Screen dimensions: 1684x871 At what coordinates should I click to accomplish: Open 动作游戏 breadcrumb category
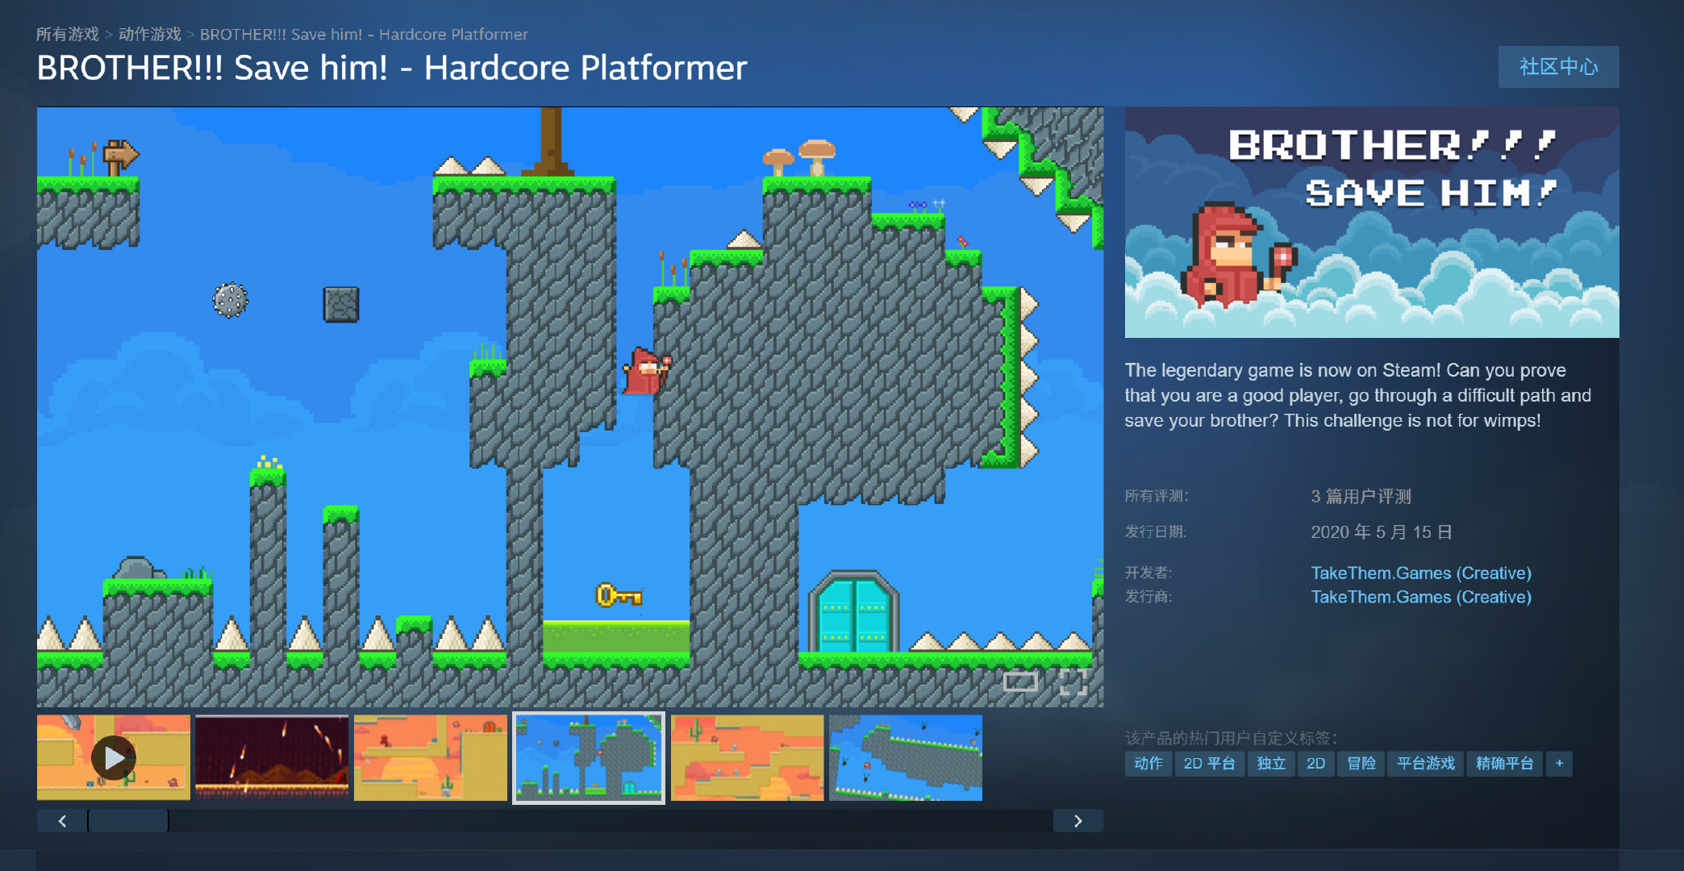point(150,35)
